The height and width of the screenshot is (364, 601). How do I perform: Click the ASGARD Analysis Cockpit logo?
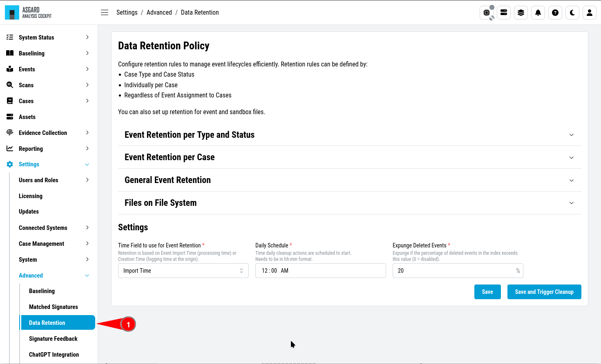point(28,13)
